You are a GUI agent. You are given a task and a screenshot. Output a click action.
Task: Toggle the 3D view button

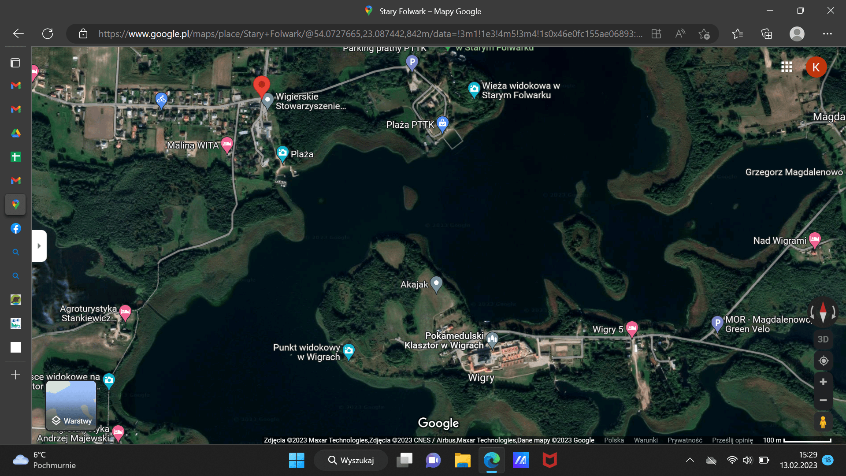[823, 339]
